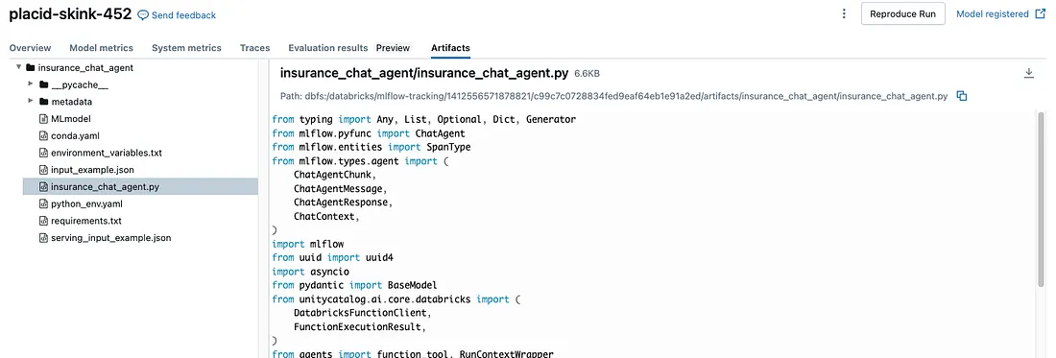1056x358 pixels.
Task: Click the python_env.yaml file icon
Action: point(44,203)
